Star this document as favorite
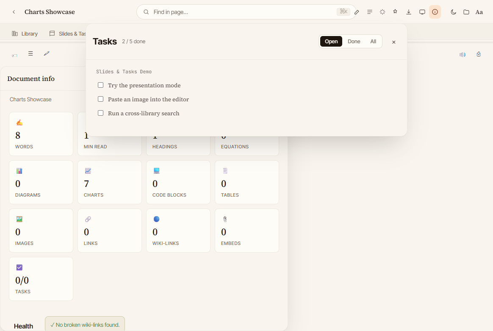 click(395, 11)
